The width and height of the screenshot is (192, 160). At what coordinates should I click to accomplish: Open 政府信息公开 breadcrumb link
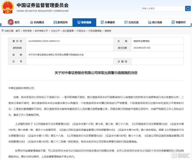(x=41, y=31)
